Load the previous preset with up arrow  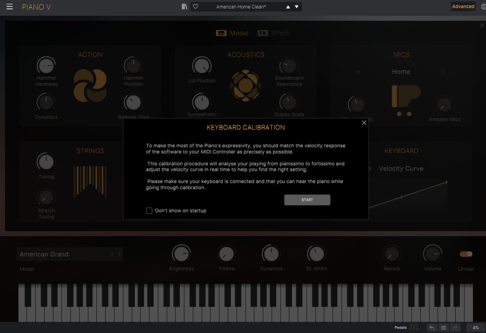(x=288, y=7)
